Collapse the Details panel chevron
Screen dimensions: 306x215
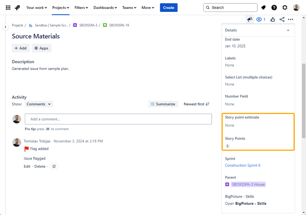[x=288, y=30]
